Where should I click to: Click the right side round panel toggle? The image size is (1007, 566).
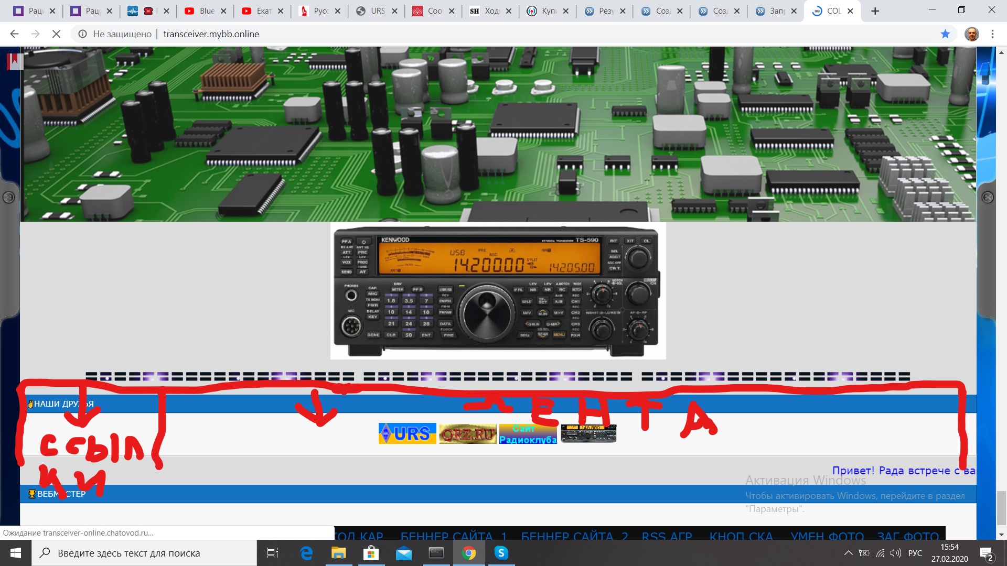pos(988,198)
